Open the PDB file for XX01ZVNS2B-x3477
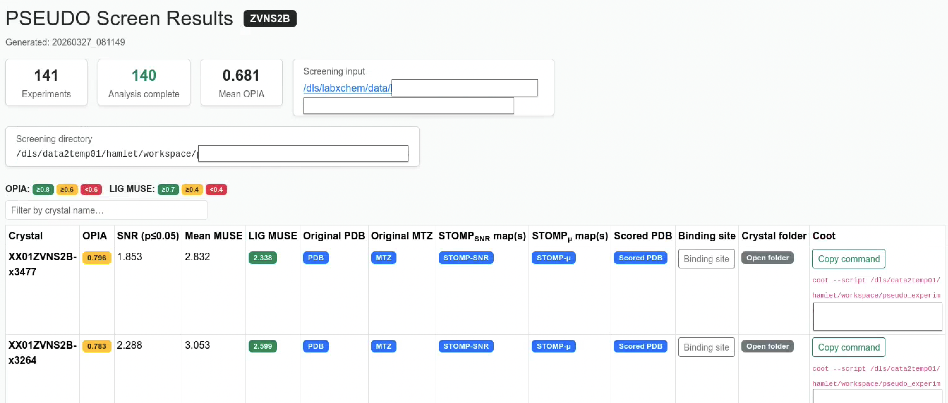The height and width of the screenshot is (403, 948). [315, 258]
